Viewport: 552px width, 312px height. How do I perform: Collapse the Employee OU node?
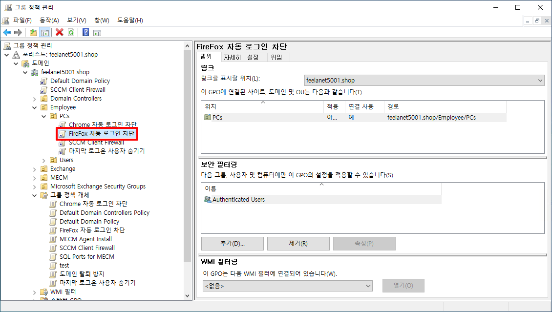pyautogui.click(x=35, y=107)
